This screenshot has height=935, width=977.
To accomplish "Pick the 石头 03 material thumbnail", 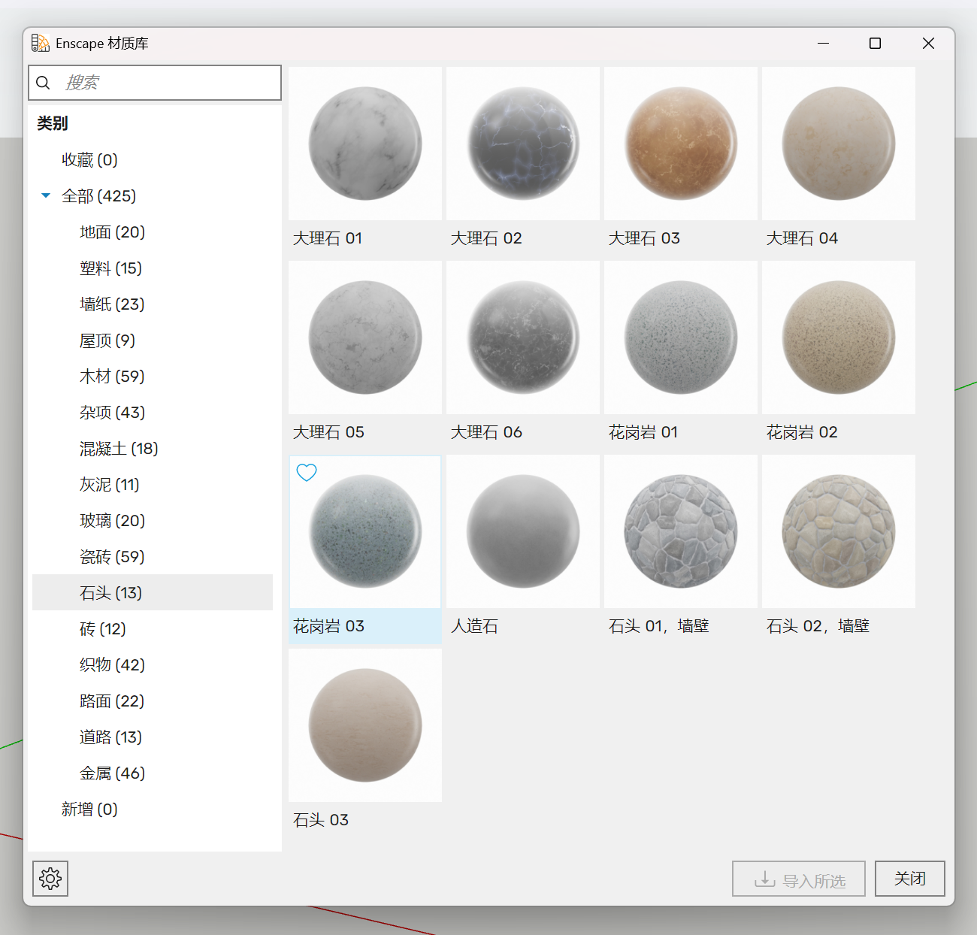I will pyautogui.click(x=365, y=725).
